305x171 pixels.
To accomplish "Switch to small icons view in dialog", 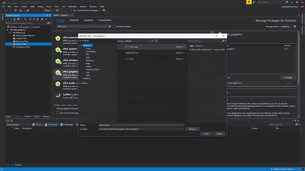I will pyautogui.click(x=152, y=41).
